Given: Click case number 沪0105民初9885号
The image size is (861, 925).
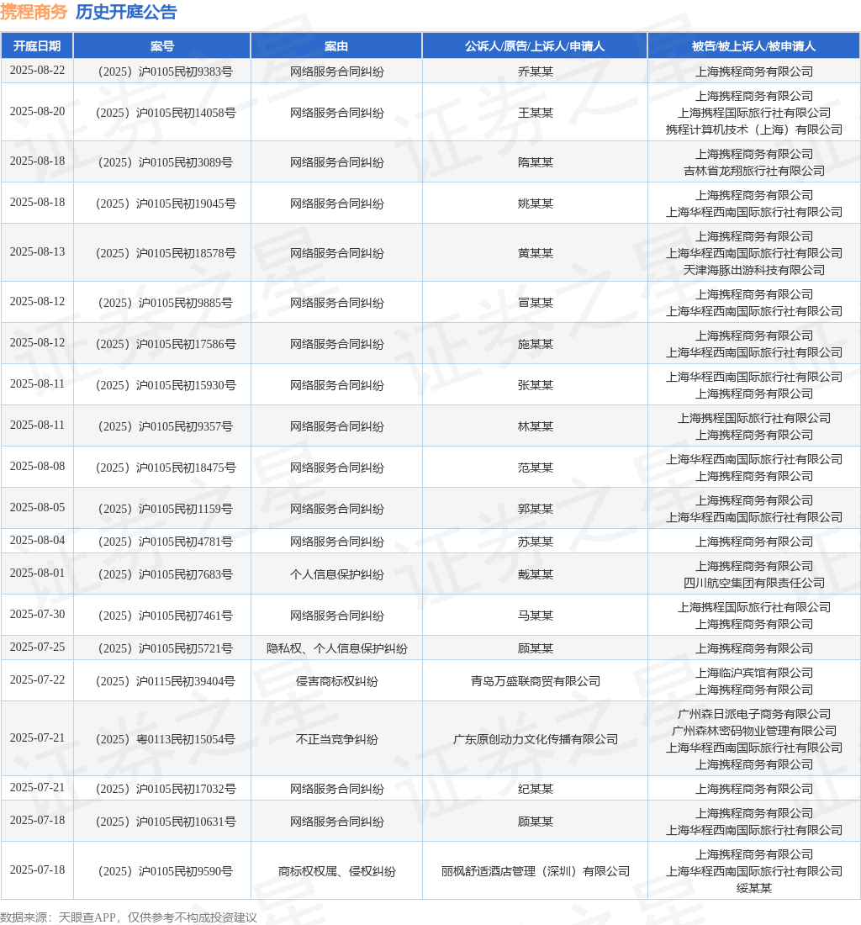Looking at the screenshot, I should pos(165,303).
